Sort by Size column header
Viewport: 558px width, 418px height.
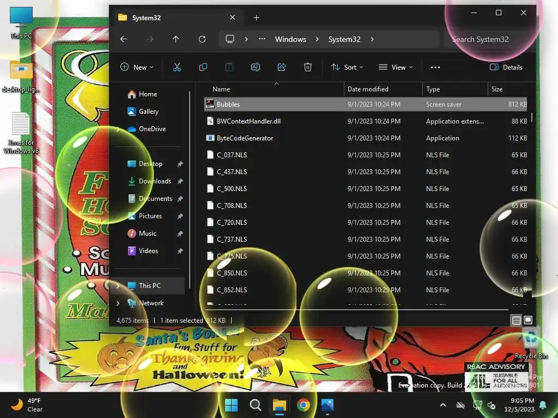click(507, 89)
